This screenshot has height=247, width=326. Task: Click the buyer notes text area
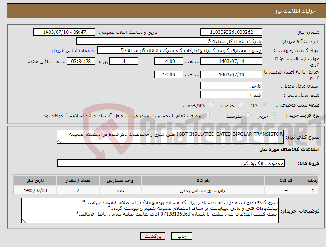point(150,211)
